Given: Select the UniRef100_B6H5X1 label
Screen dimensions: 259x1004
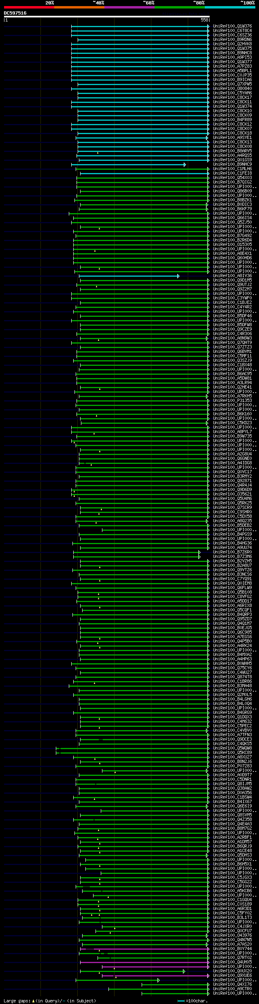Looking at the screenshot, I should click(x=232, y=864).
